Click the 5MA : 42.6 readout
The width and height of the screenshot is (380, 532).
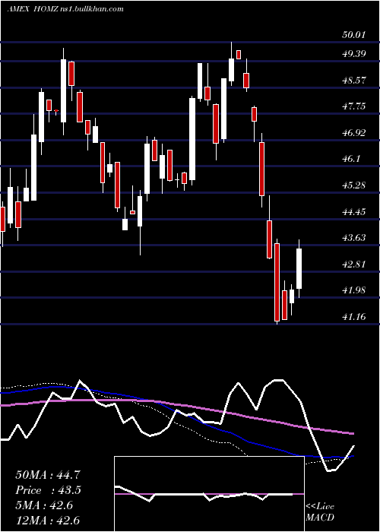coord(44,505)
